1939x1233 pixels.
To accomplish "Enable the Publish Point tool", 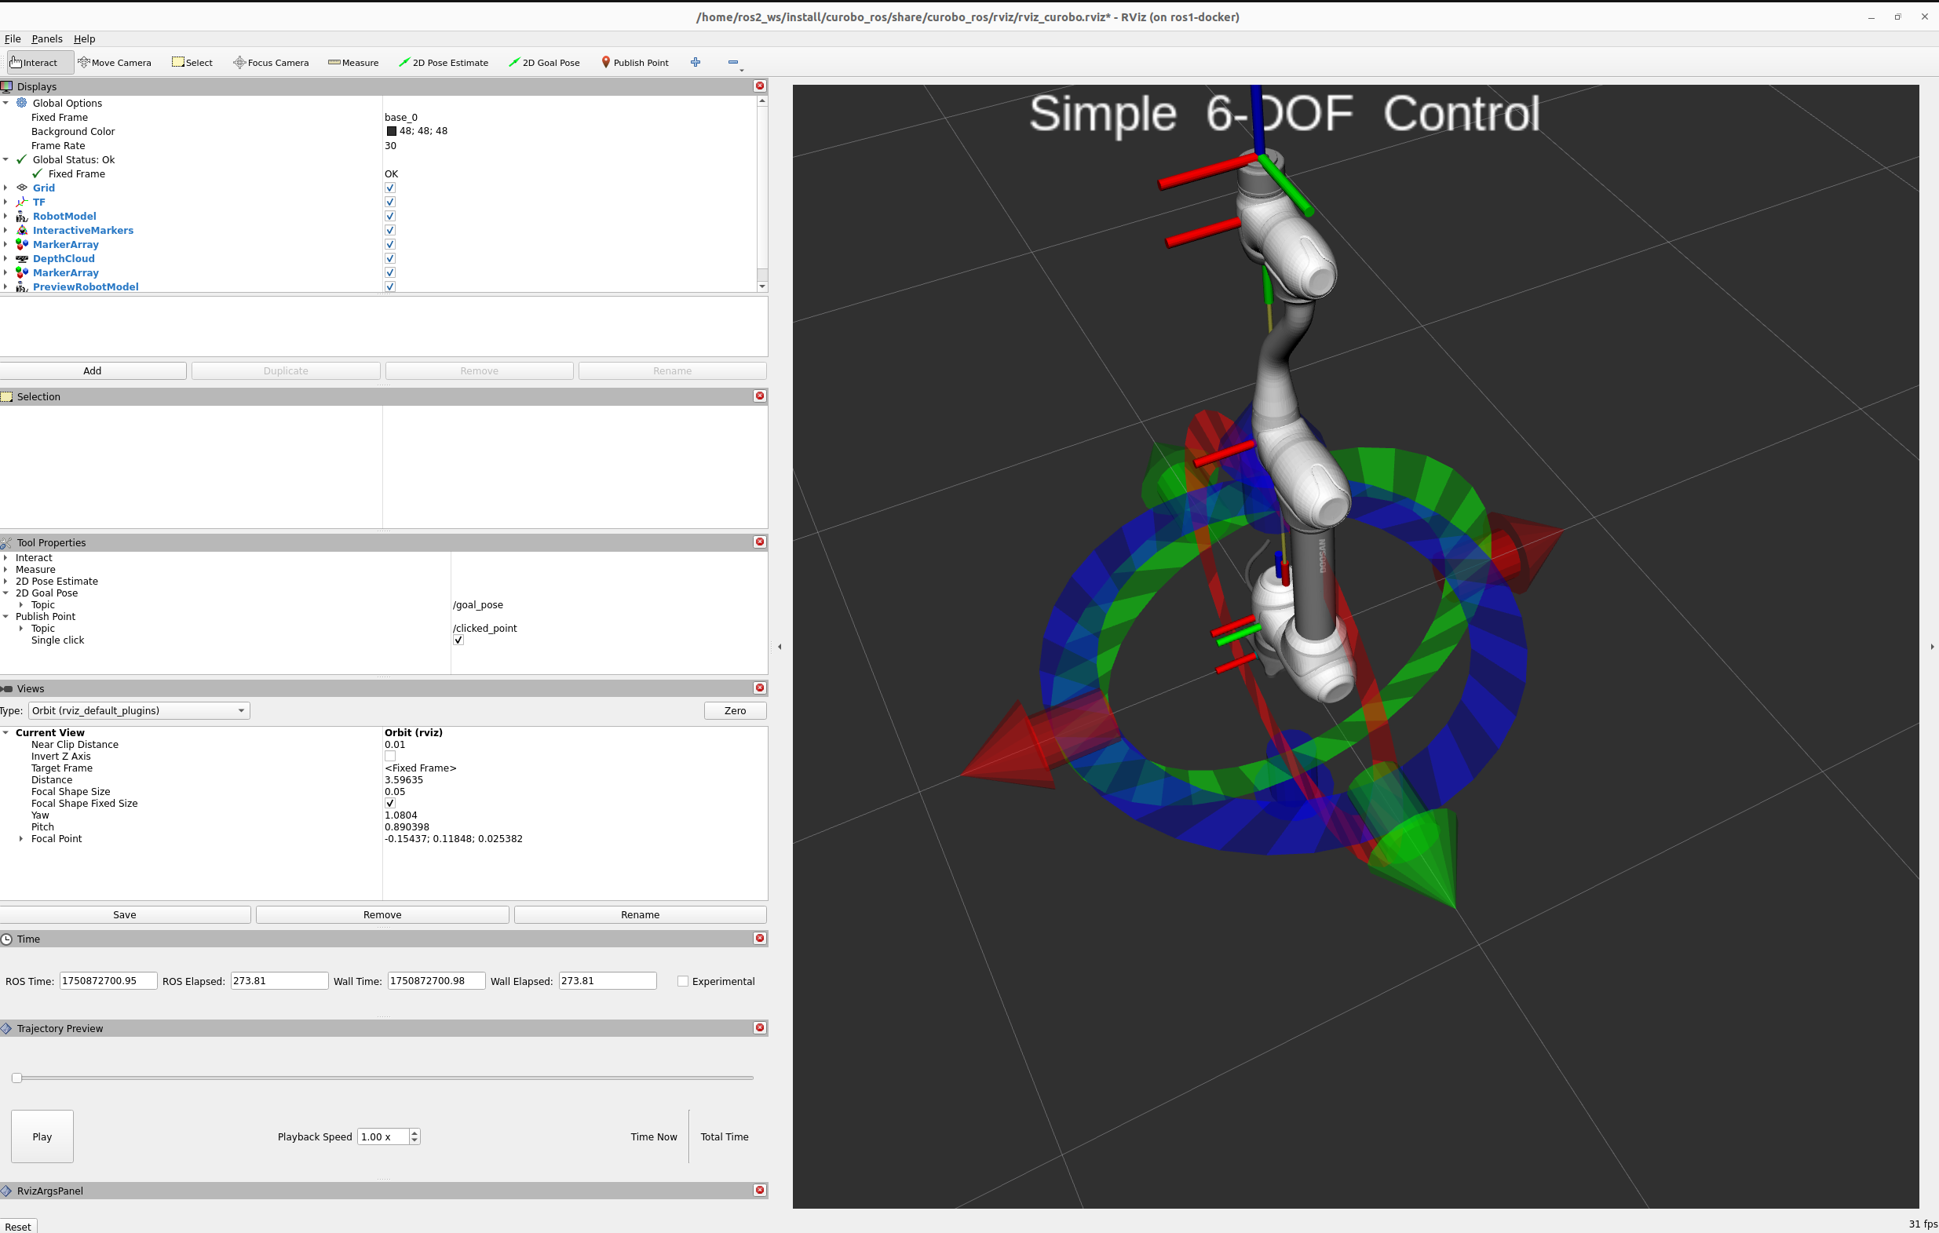I will (634, 62).
